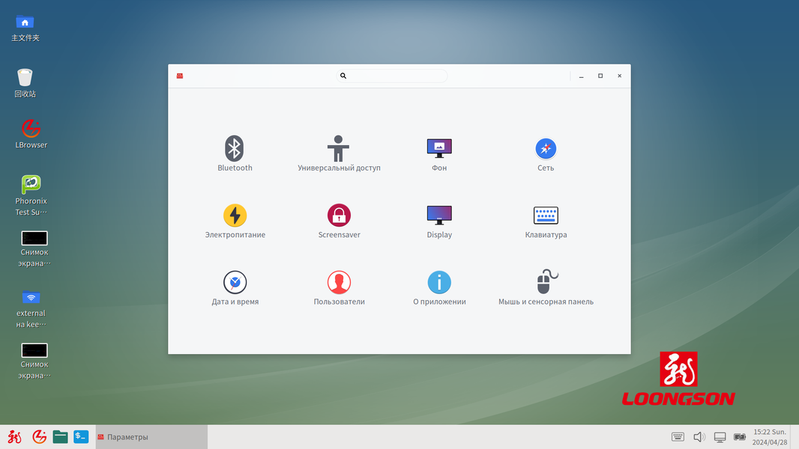Open the 主文件夹 home folder on desktop
799x449 pixels.
click(25, 28)
